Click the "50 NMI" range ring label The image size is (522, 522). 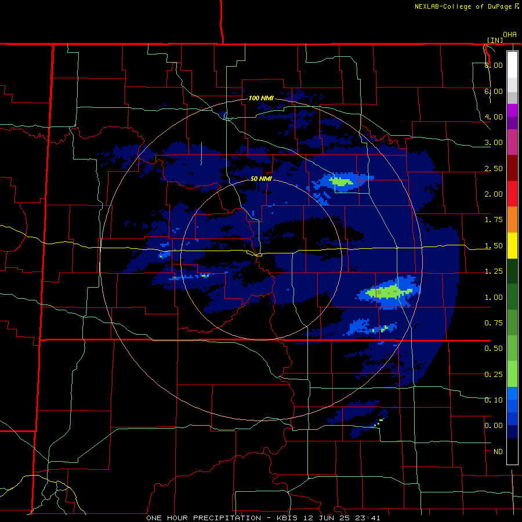point(261,179)
